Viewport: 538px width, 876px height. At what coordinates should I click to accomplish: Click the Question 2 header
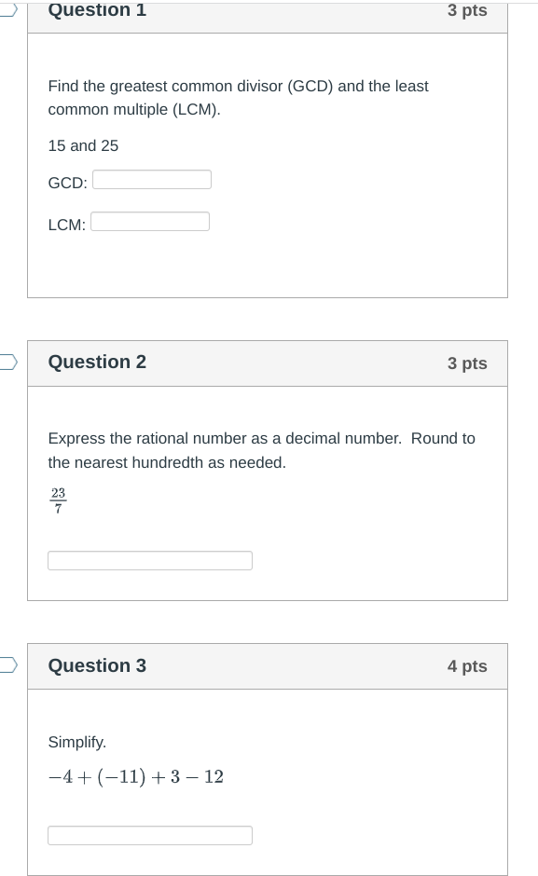click(x=97, y=363)
